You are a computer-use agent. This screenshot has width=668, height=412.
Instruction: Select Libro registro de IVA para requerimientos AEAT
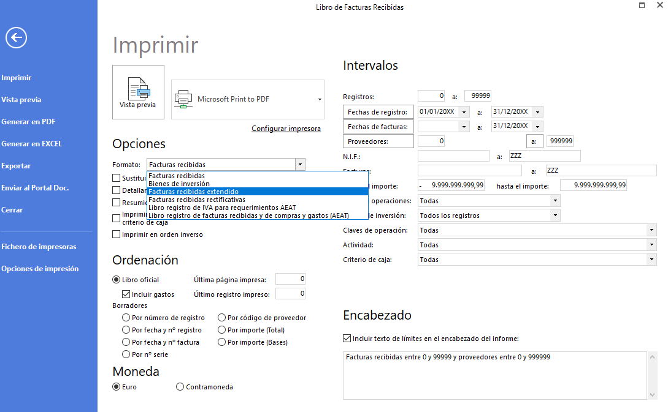click(x=257, y=208)
